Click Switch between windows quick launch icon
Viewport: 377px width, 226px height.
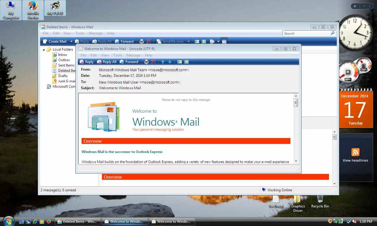tap(28, 222)
